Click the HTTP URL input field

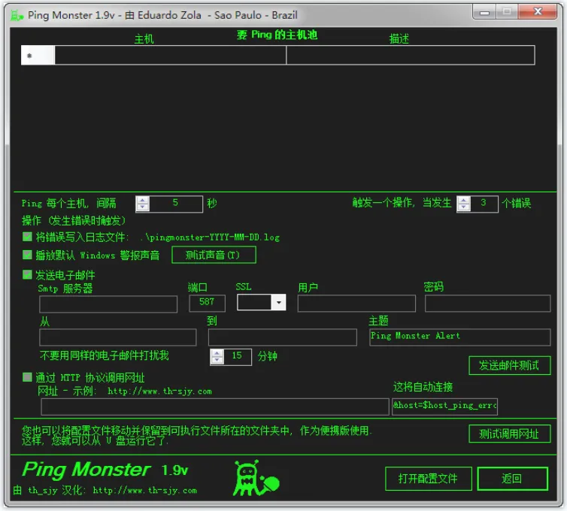coord(215,407)
